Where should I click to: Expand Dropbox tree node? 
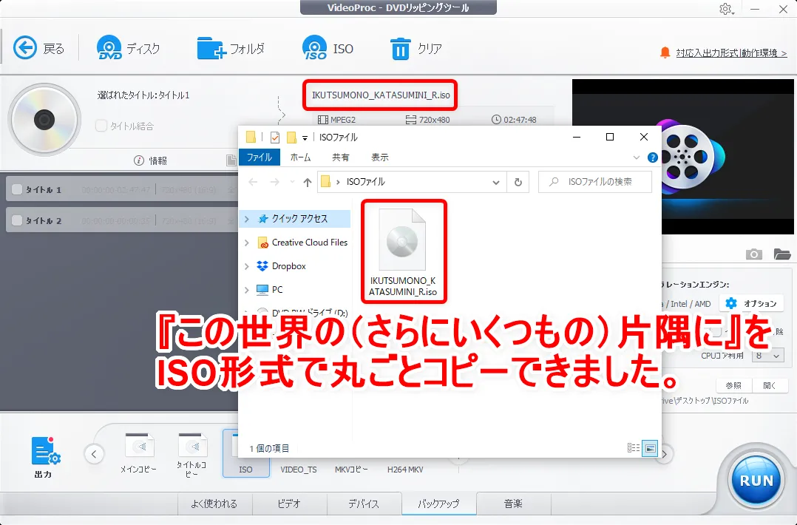coord(247,265)
